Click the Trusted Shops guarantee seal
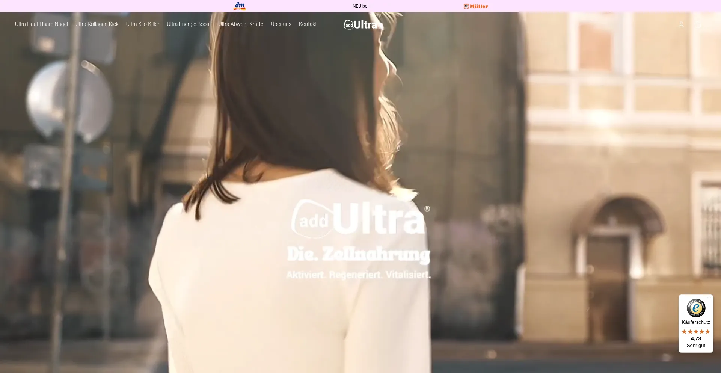The image size is (721, 373). (696, 308)
